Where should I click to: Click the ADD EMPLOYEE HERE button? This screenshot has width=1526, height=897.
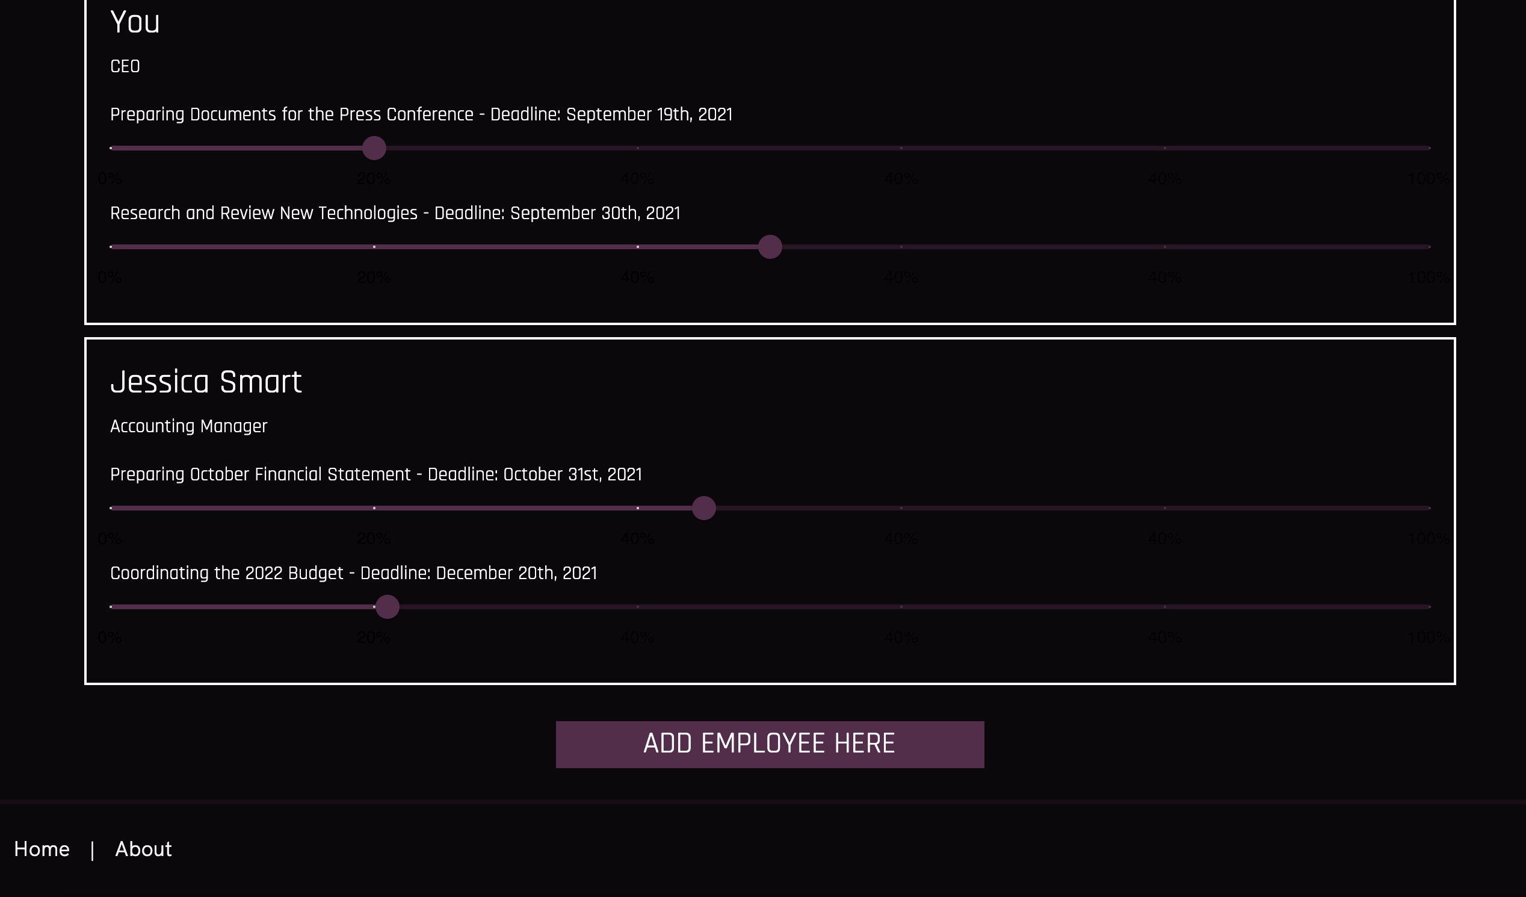(769, 743)
